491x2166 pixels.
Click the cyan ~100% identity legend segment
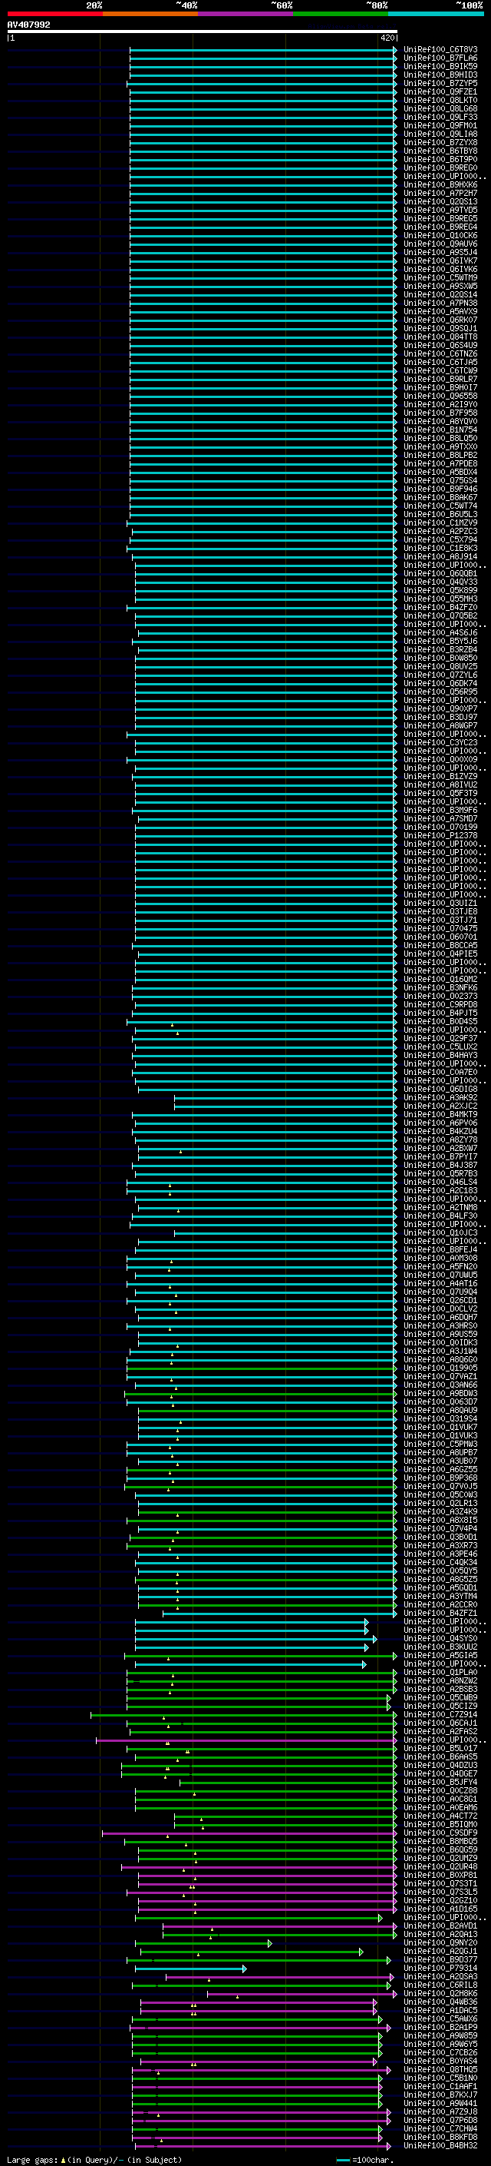click(437, 14)
